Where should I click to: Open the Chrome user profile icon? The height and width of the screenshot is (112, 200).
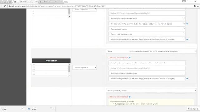[x=184, y=1]
